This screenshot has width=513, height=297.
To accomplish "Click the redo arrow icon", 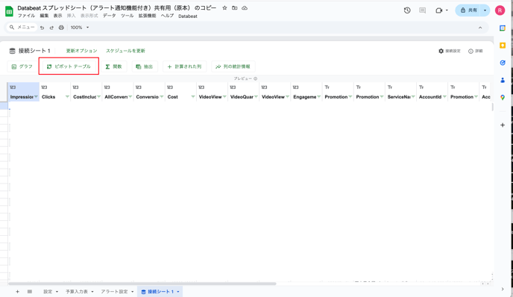I will [x=51, y=28].
